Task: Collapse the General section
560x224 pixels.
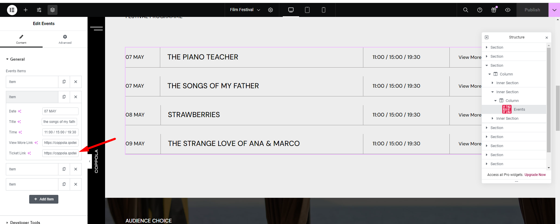Action: (x=15, y=59)
